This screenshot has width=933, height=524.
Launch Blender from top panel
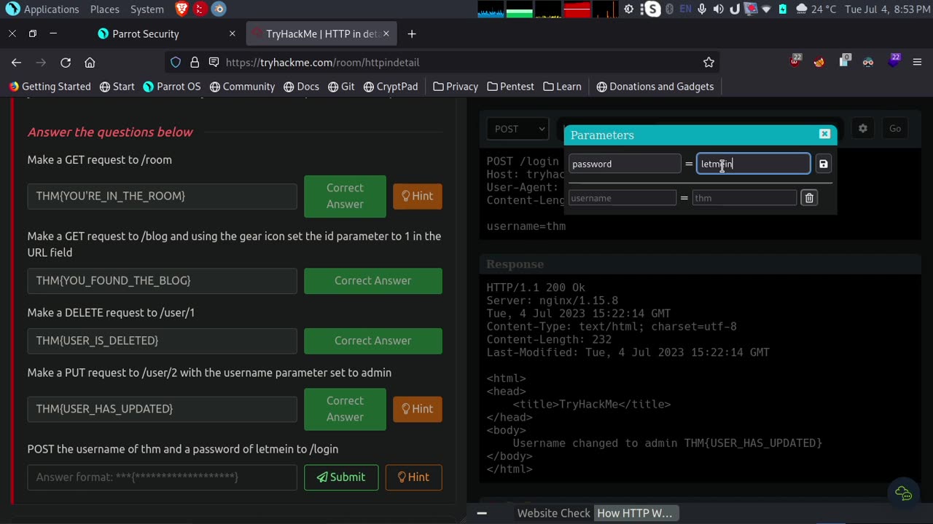click(x=219, y=9)
